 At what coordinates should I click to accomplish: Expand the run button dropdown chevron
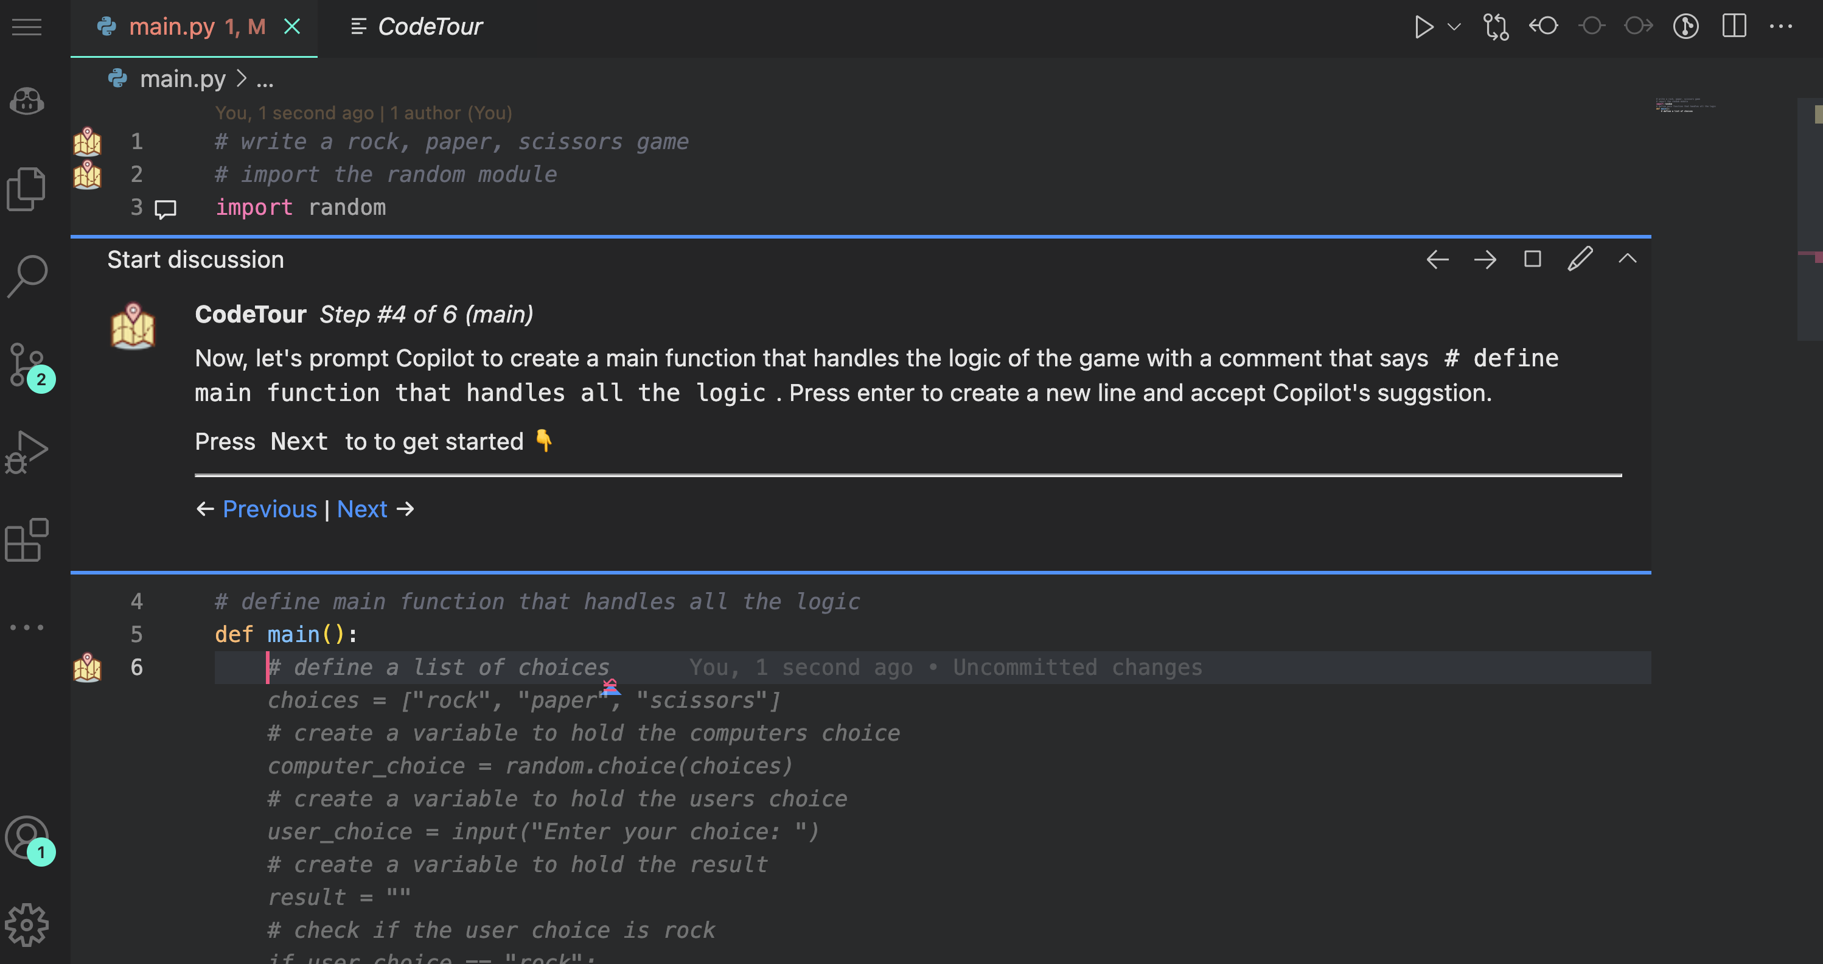(x=1454, y=27)
